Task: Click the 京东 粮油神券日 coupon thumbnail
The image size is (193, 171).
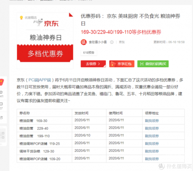Action: point(45,41)
